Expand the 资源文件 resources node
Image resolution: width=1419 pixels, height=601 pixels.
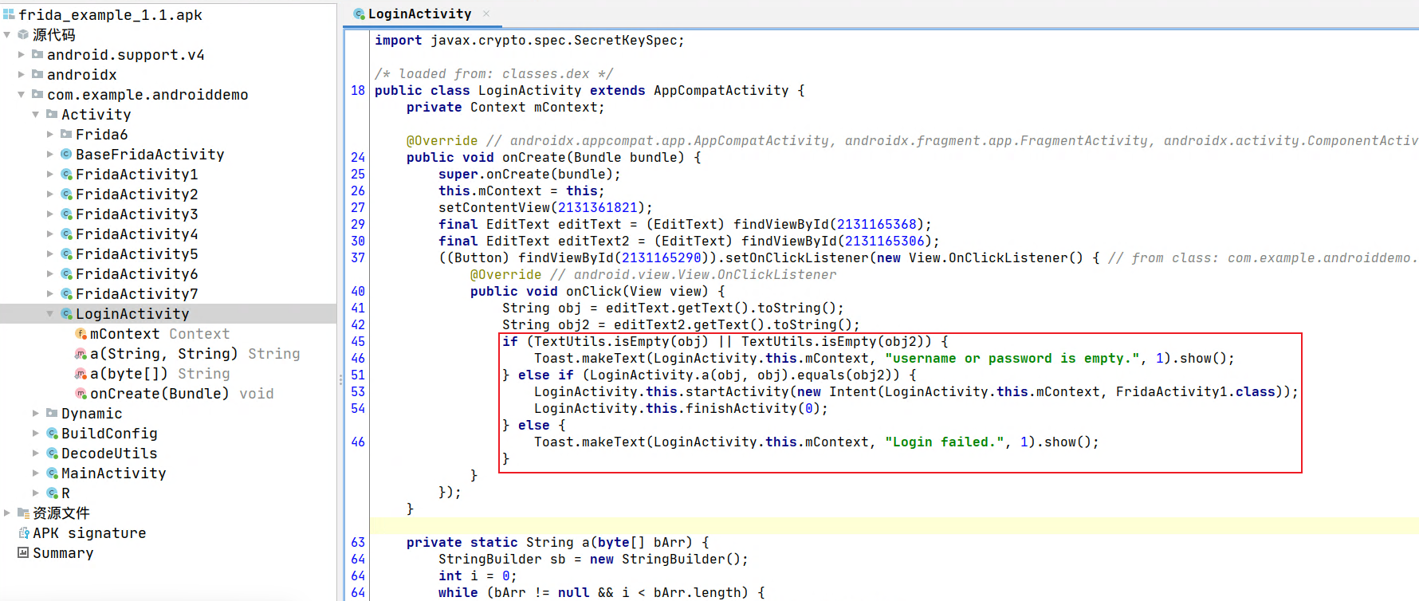point(7,513)
